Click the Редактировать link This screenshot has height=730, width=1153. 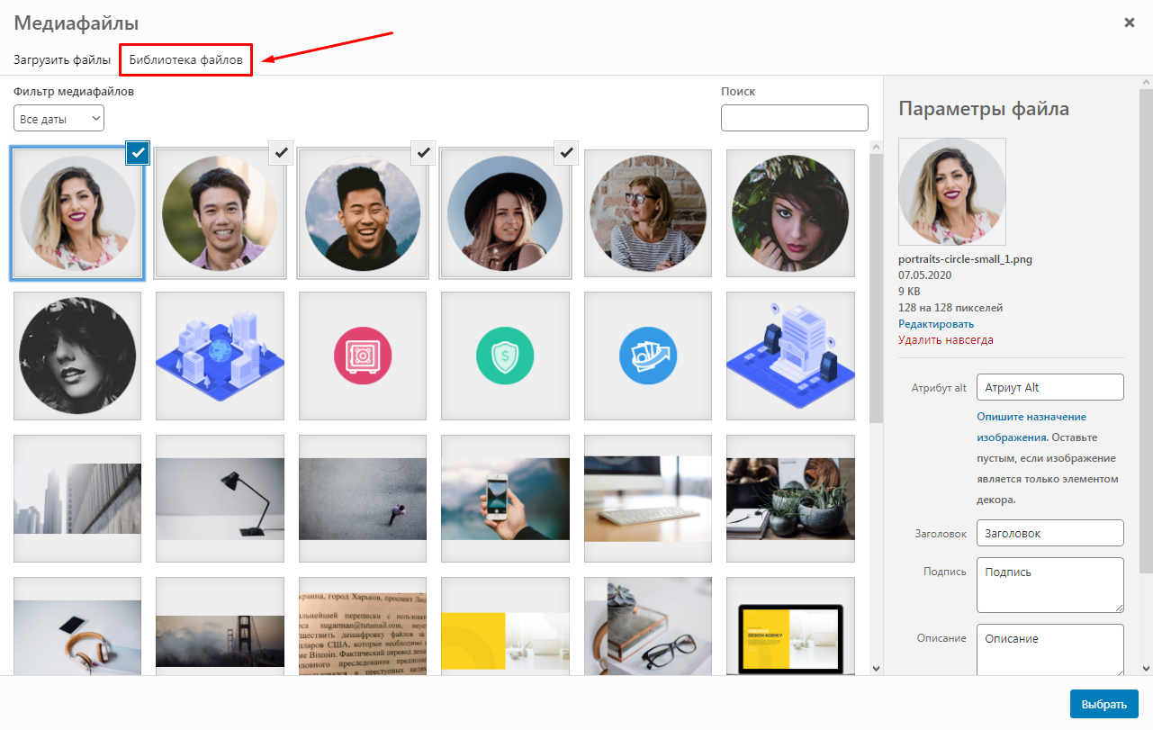click(x=936, y=324)
